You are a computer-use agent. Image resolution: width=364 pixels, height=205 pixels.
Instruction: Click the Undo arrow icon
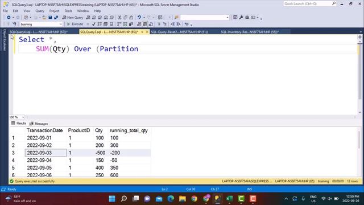139,18
